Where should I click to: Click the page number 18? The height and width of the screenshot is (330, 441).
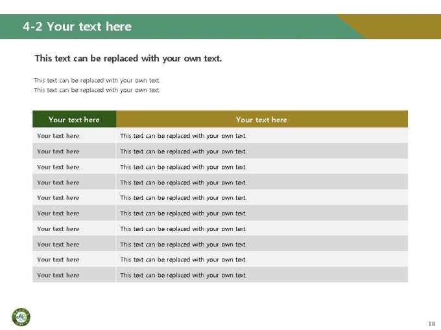[x=432, y=324]
